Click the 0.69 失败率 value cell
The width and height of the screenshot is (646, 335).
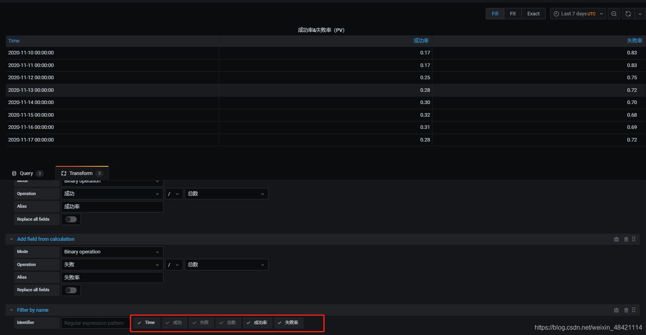(x=539, y=127)
